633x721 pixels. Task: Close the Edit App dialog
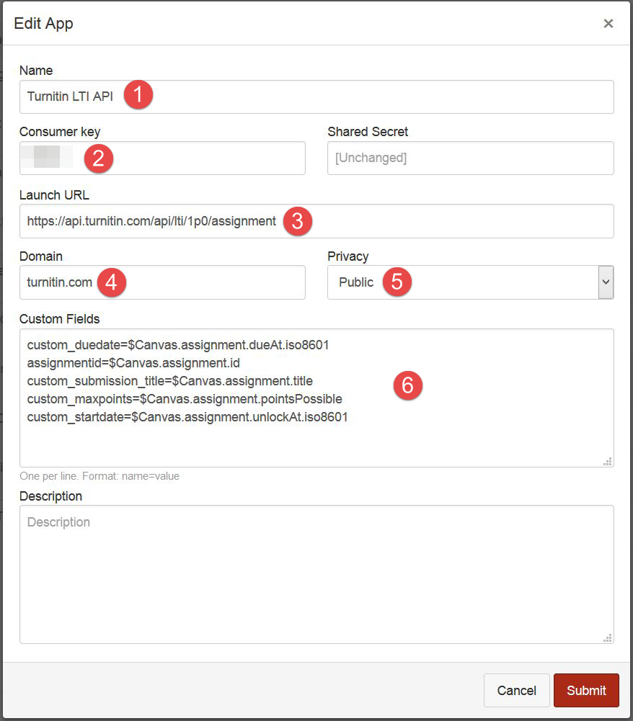coord(608,24)
